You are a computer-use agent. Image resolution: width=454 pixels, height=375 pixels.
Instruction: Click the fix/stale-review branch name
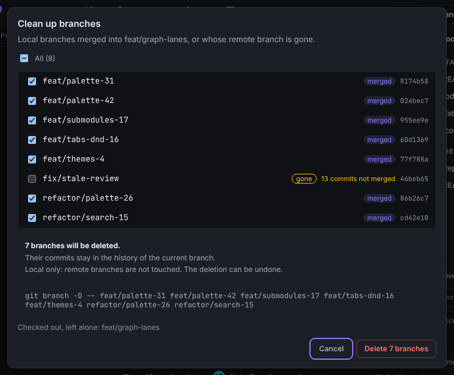[81, 179]
